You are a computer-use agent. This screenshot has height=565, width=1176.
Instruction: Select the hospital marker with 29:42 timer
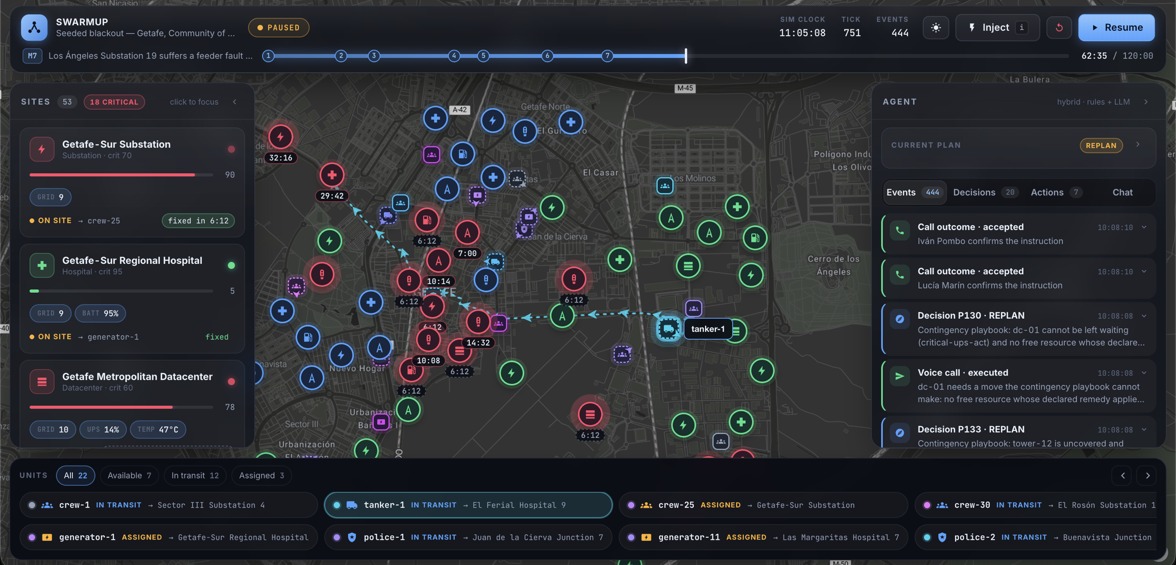pos(332,175)
